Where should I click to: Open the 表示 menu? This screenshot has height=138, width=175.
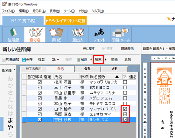pyautogui.click(x=55, y=11)
